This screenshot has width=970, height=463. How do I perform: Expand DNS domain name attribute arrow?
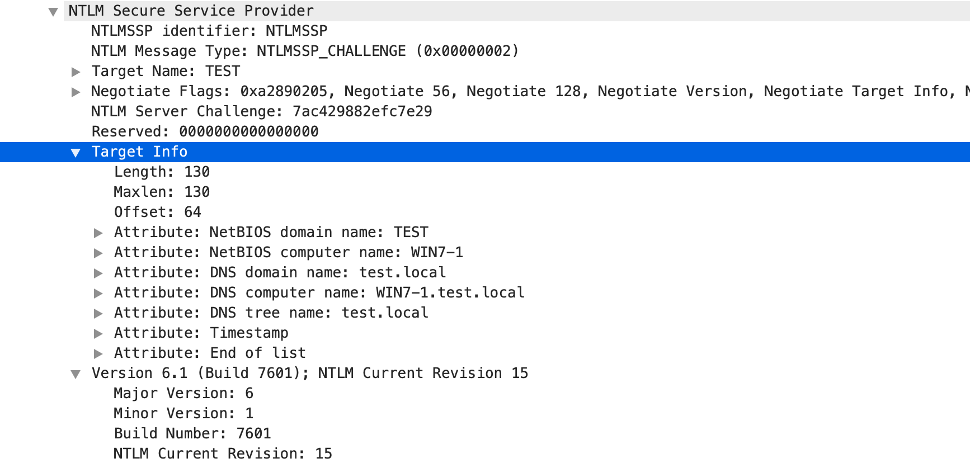pos(98,273)
